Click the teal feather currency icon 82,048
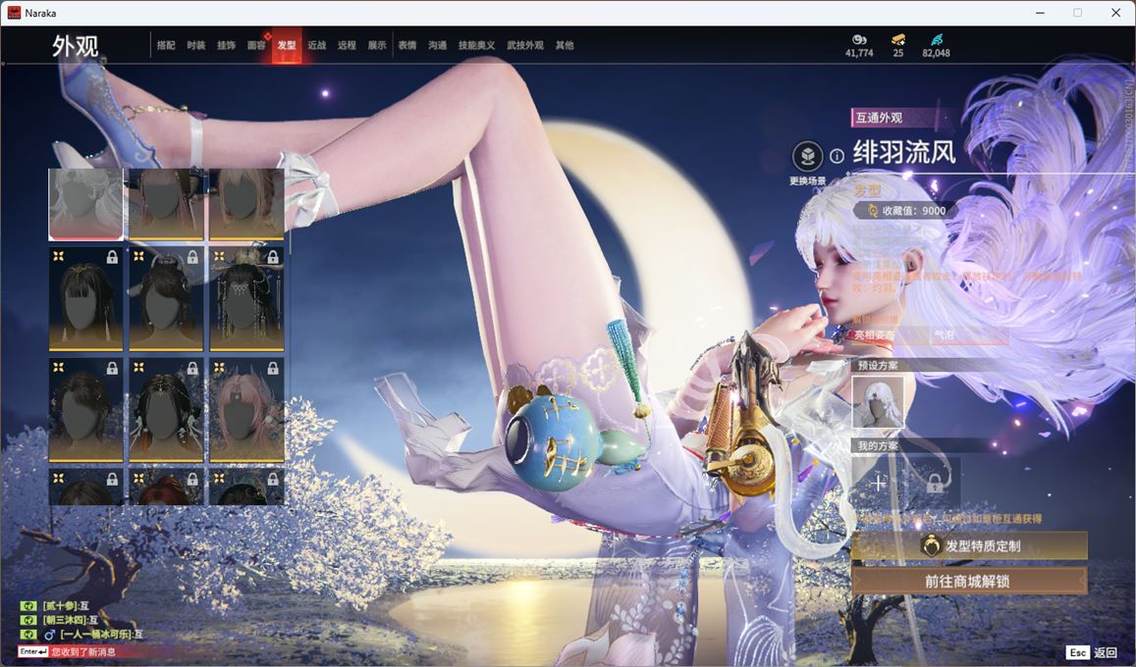The height and width of the screenshot is (667, 1136). coord(936,40)
